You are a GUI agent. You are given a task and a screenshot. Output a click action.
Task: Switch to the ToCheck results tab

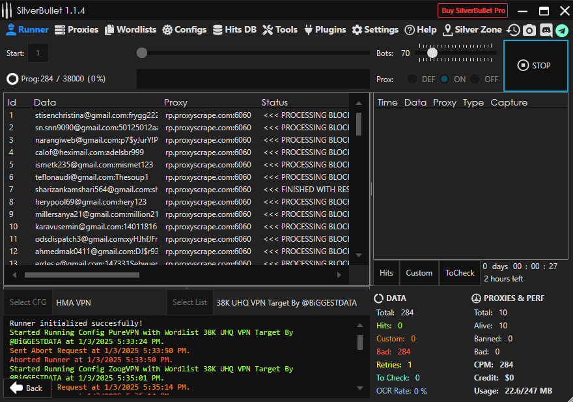click(460, 273)
